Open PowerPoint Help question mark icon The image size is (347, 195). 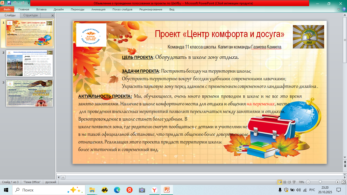click(344, 9)
